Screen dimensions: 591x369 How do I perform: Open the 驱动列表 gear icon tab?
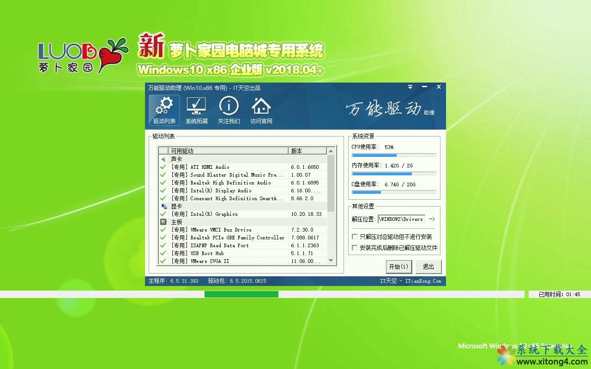(x=164, y=110)
